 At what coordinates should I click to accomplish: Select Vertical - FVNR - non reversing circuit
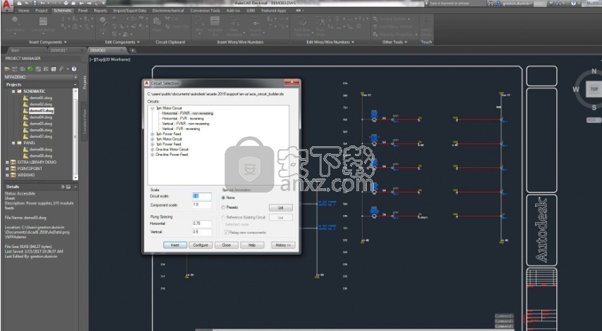[185, 124]
